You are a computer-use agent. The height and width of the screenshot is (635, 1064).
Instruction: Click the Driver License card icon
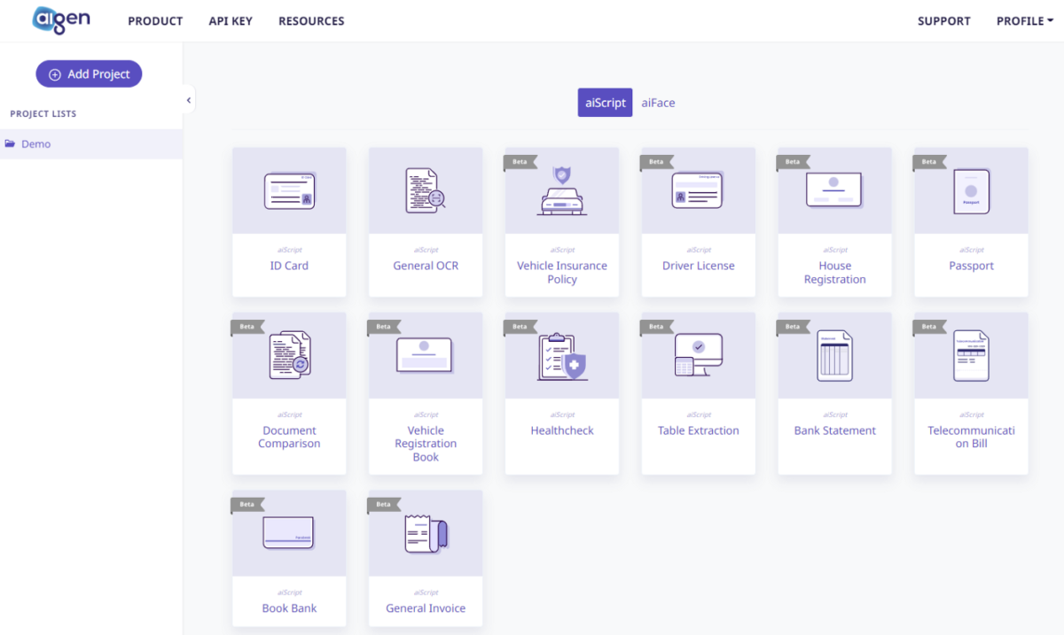pyautogui.click(x=698, y=191)
